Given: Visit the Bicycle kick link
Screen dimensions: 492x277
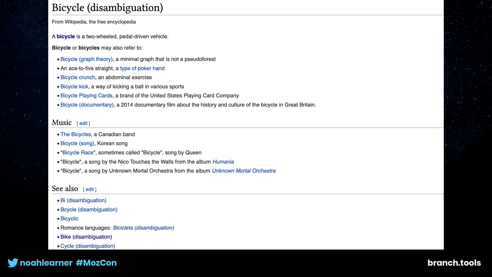Looking at the screenshot, I should [74, 87].
